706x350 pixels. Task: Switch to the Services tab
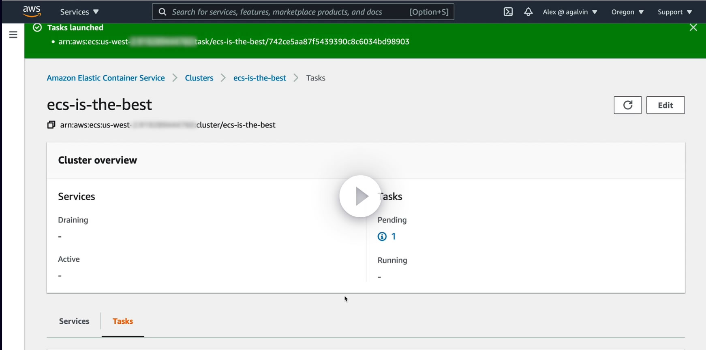pos(74,321)
